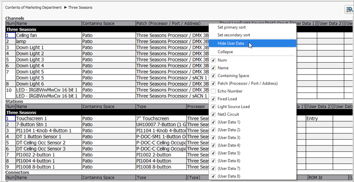Screen dimensions: 354x182
Task: Click the 7" Touchscreen type cell
Action: pos(161,118)
